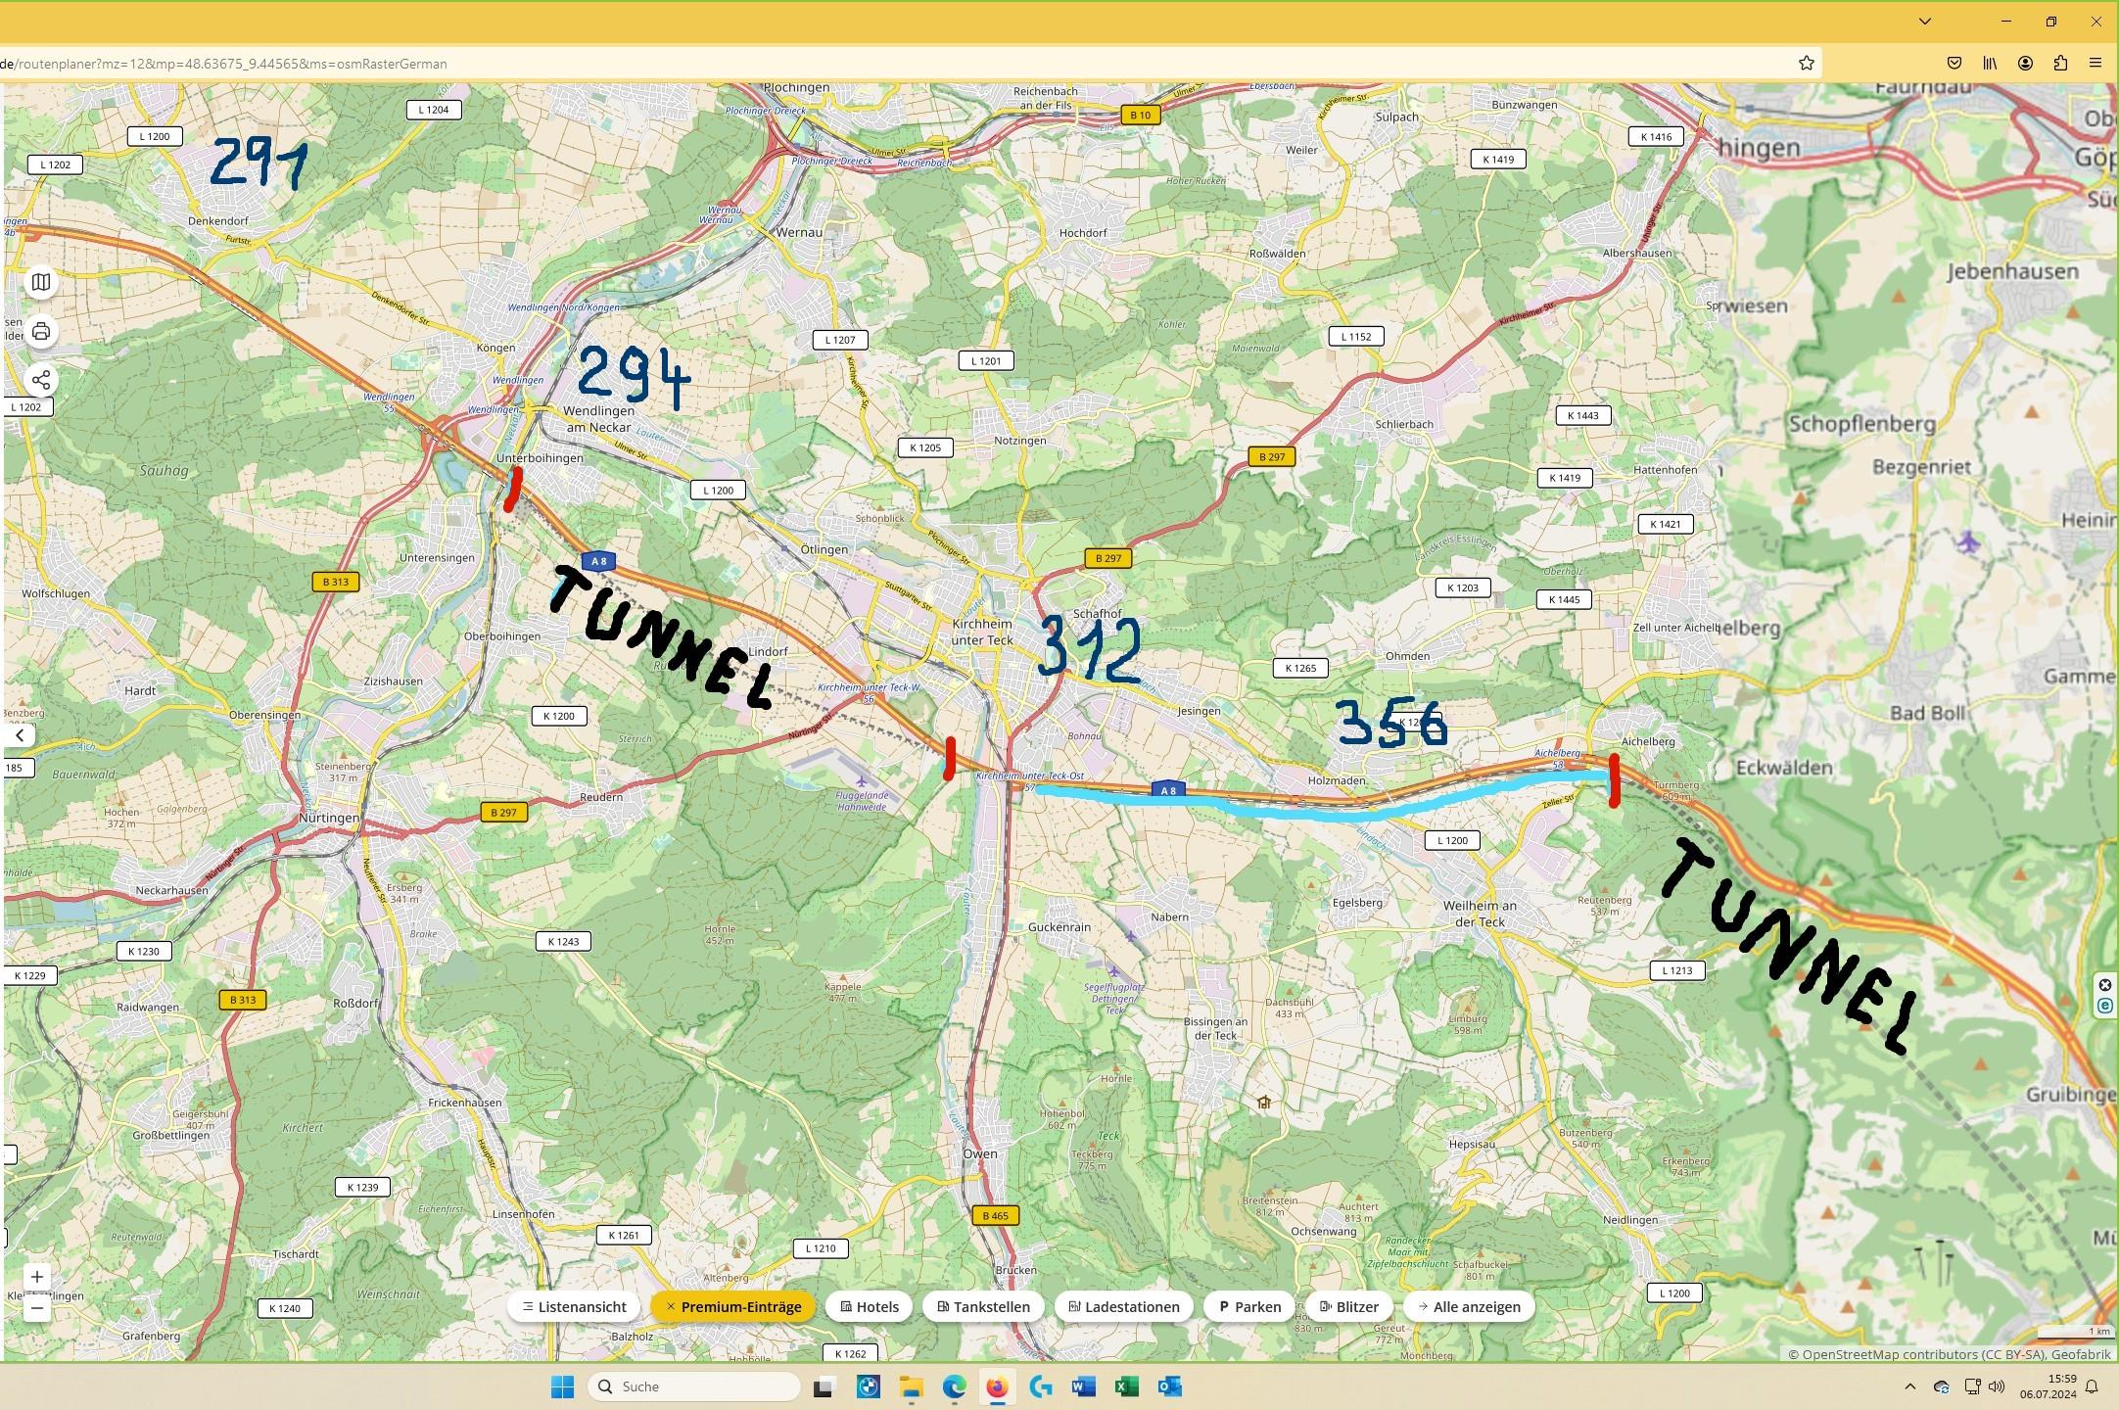Open the notifications bell icon
The image size is (2119, 1410).
[x=2093, y=1386]
